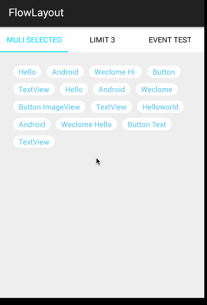The image size is (207, 305).
Task: Toggle the TextView tag alone on last row
Action: click(34, 142)
